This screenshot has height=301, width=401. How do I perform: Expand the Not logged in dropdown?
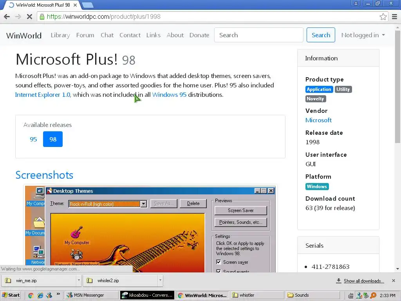point(363,35)
